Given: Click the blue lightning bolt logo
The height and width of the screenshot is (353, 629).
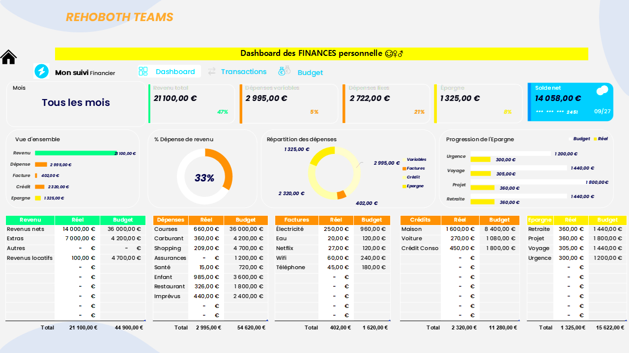Looking at the screenshot, I should coord(42,72).
